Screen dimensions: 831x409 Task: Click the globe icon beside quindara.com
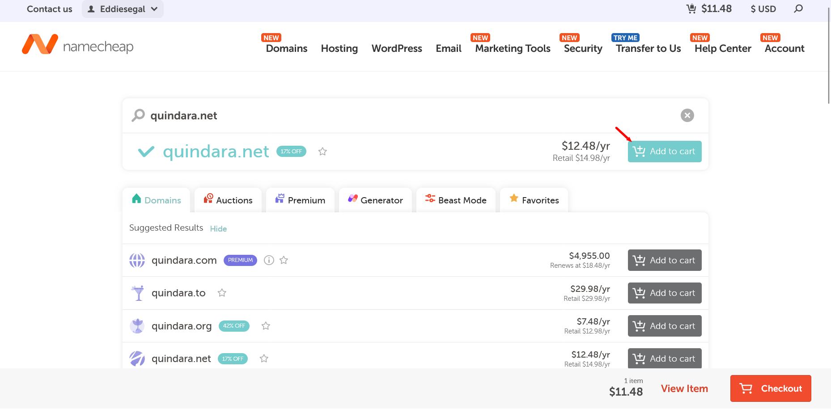(x=137, y=260)
